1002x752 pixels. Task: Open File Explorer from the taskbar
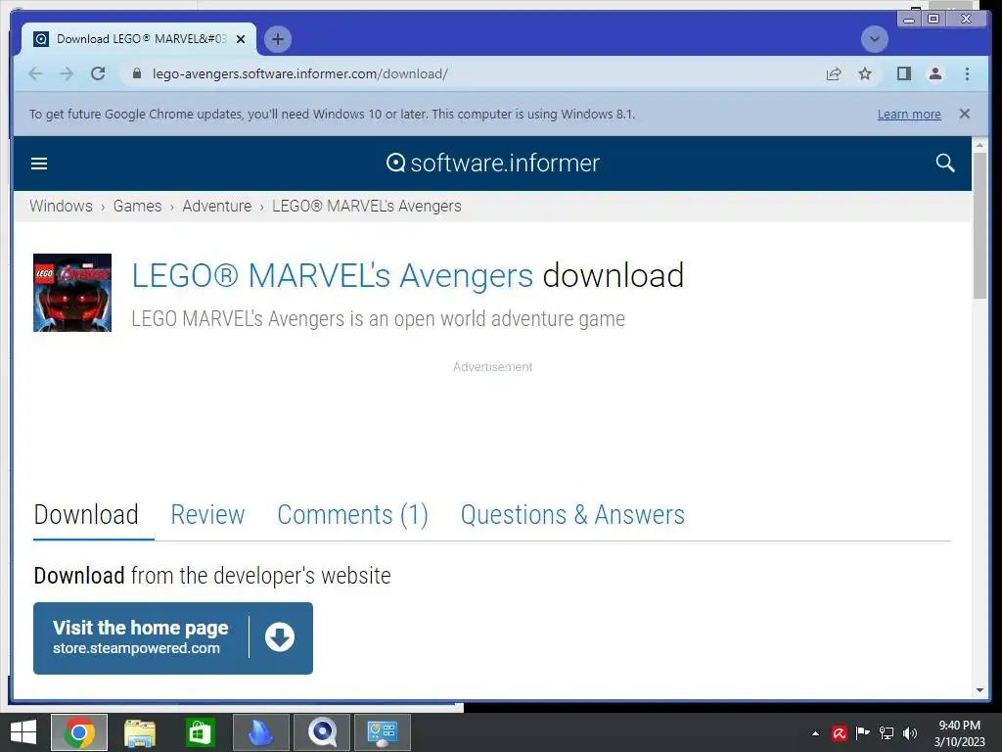point(140,732)
